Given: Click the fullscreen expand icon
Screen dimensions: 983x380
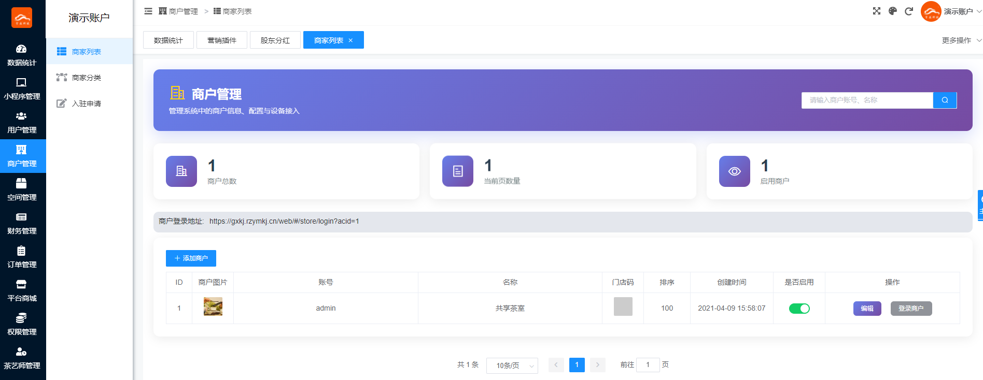Looking at the screenshot, I should (x=877, y=11).
